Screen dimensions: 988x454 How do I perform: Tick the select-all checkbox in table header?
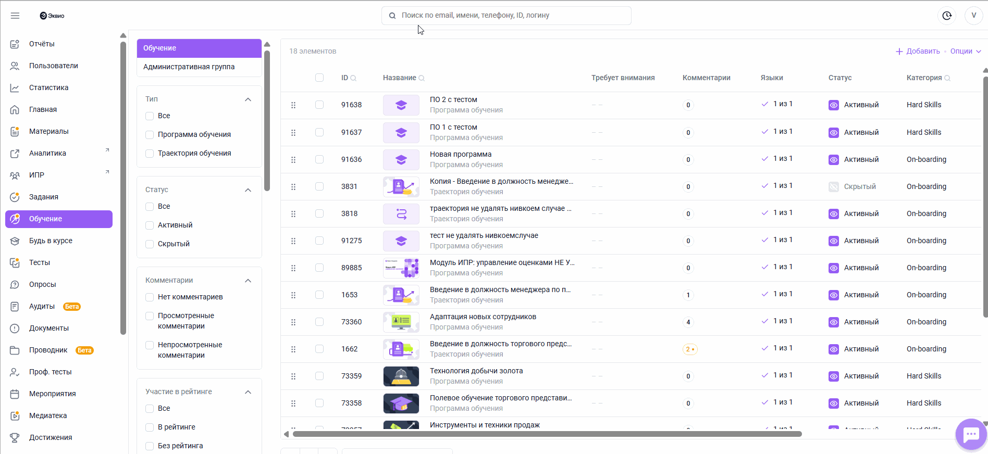click(x=319, y=78)
